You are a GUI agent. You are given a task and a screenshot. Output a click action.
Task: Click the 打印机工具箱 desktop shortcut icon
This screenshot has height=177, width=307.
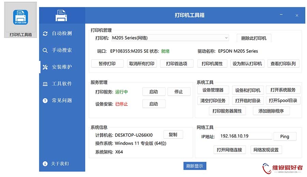click(20, 17)
